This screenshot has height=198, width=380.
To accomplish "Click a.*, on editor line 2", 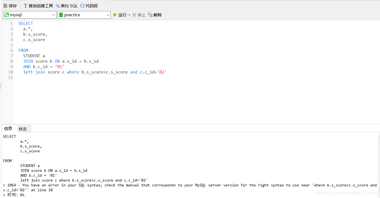I will (x=28, y=29).
